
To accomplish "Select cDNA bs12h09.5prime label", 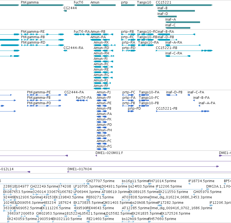I will coord(135,219).
